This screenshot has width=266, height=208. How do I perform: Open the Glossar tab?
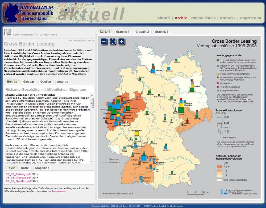[x=29, y=82]
